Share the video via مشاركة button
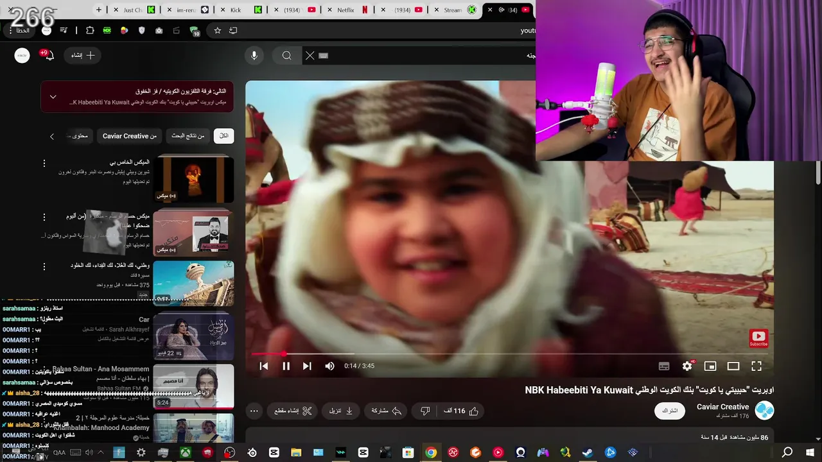 click(x=387, y=411)
